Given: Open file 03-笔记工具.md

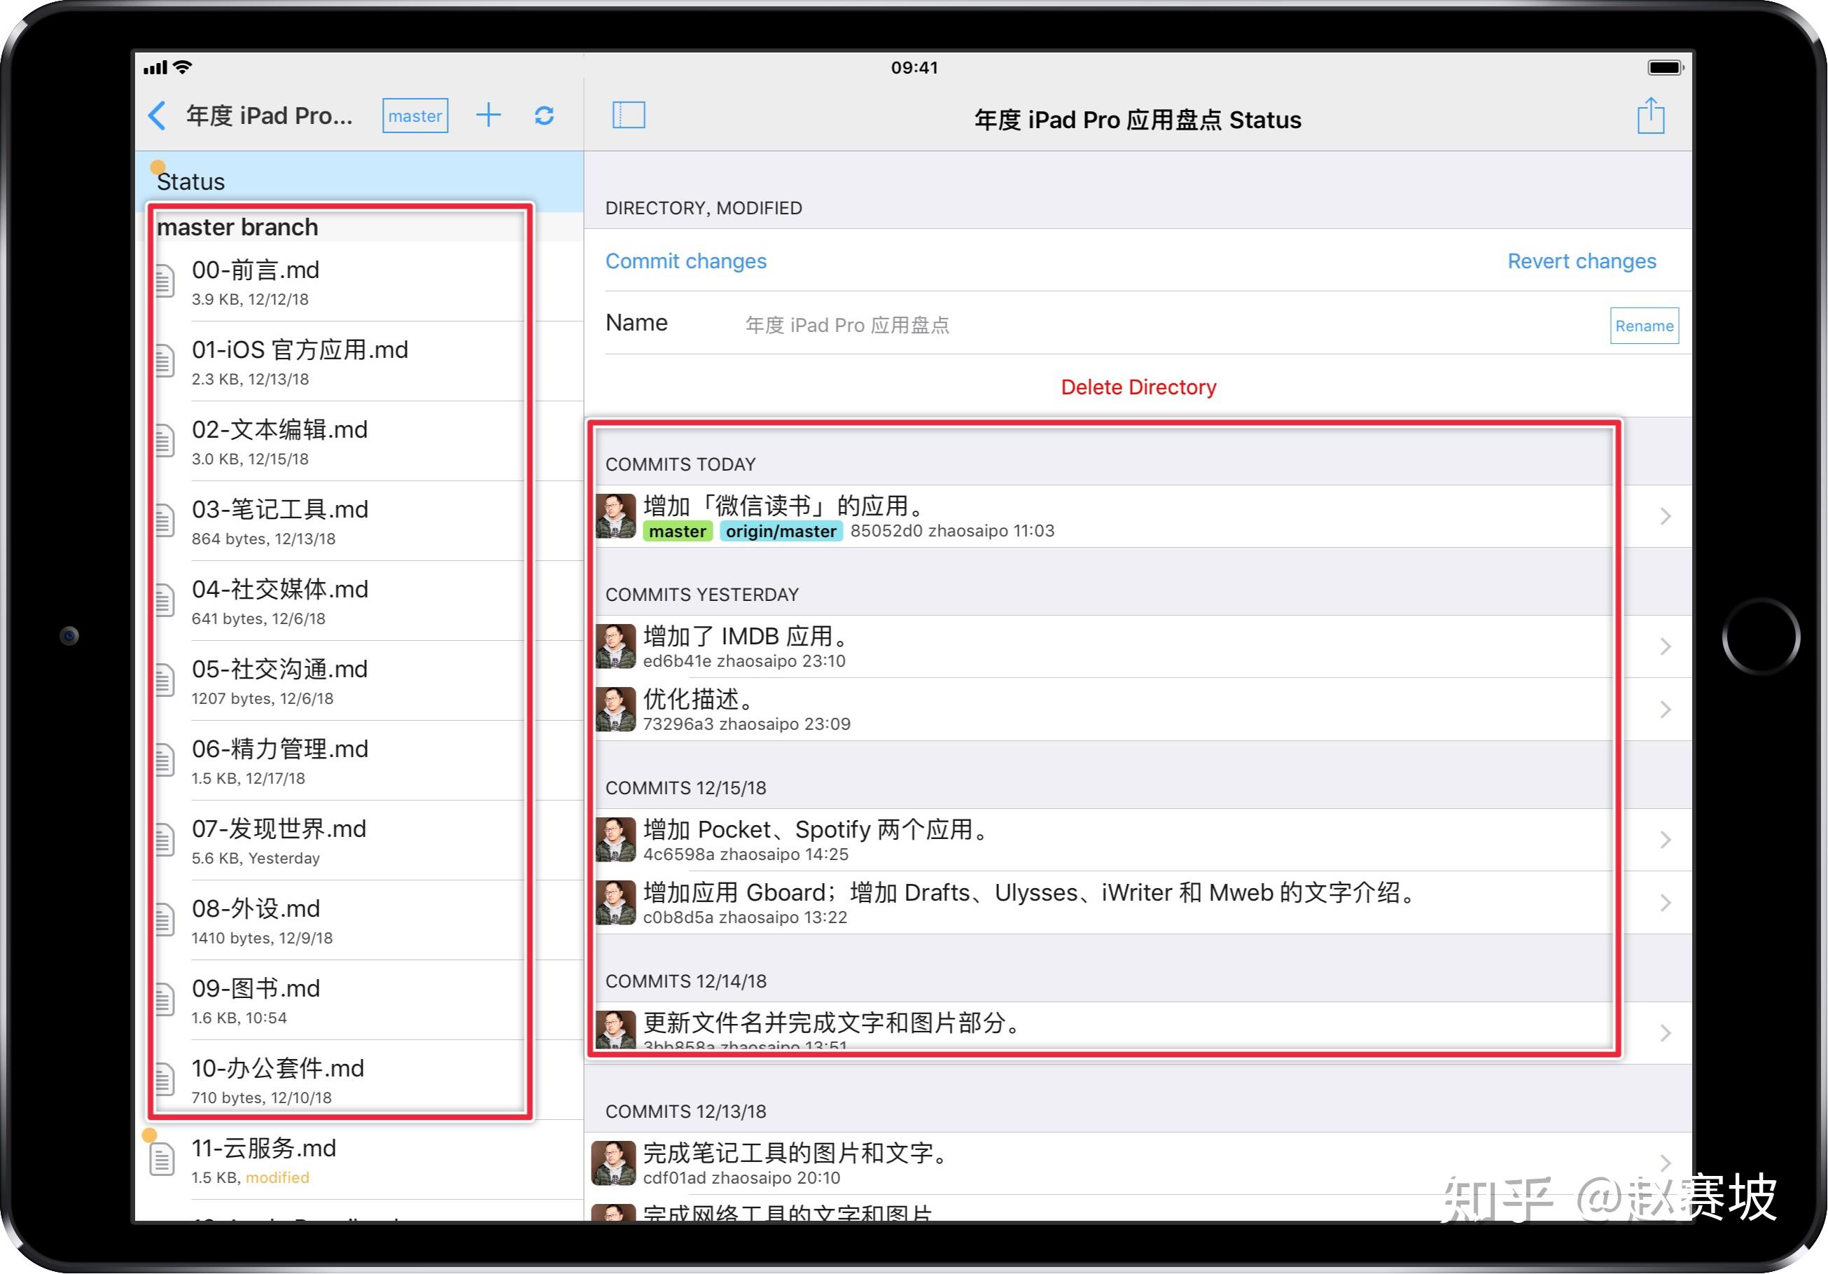Looking at the screenshot, I should 359,521.
